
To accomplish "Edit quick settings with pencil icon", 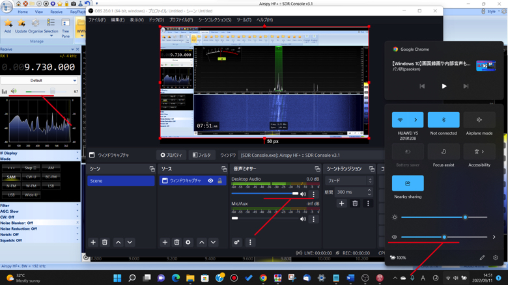I will tap(482, 258).
